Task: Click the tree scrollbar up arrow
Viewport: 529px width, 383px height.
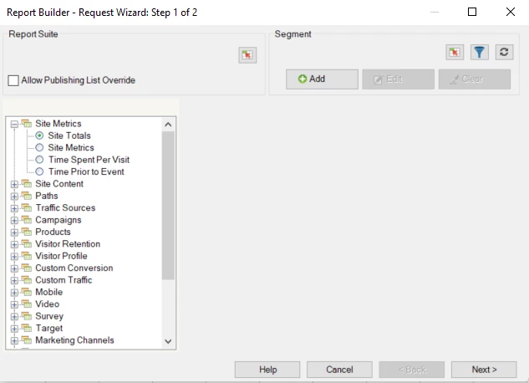Action: 168,125
